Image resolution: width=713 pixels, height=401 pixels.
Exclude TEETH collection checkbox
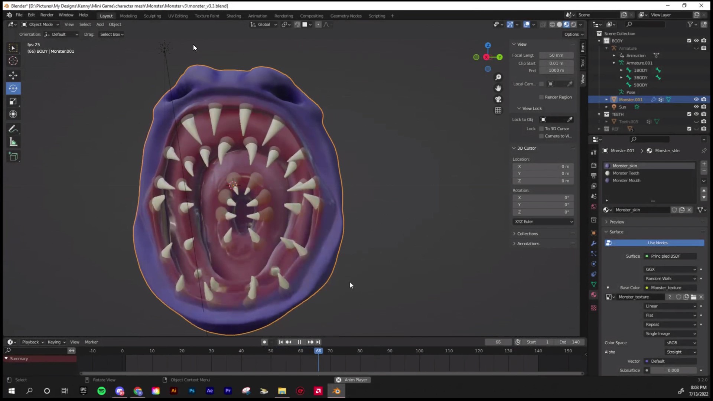689,114
